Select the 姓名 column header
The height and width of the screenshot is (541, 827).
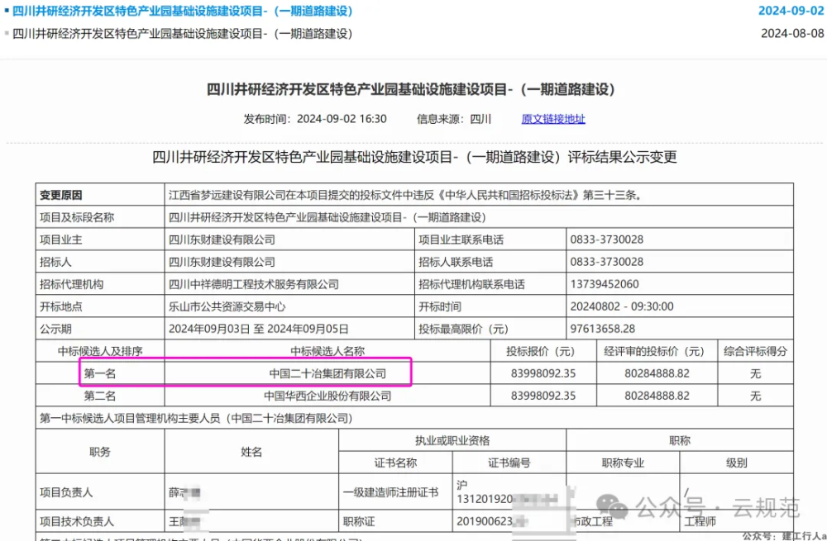pyautogui.click(x=251, y=452)
